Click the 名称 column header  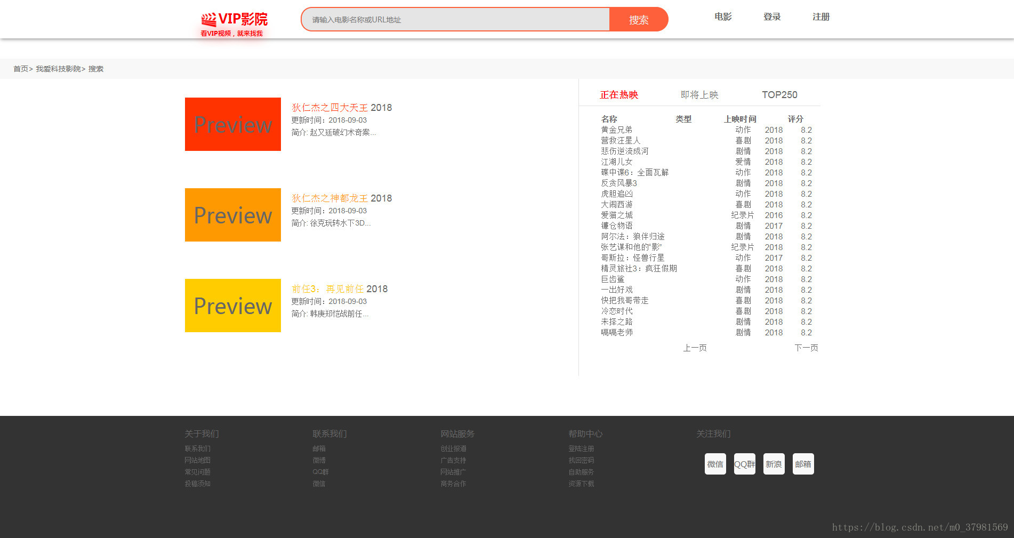(x=609, y=119)
